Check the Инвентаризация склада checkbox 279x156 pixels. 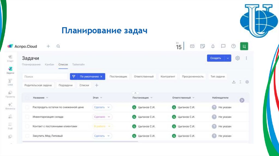[27, 117]
